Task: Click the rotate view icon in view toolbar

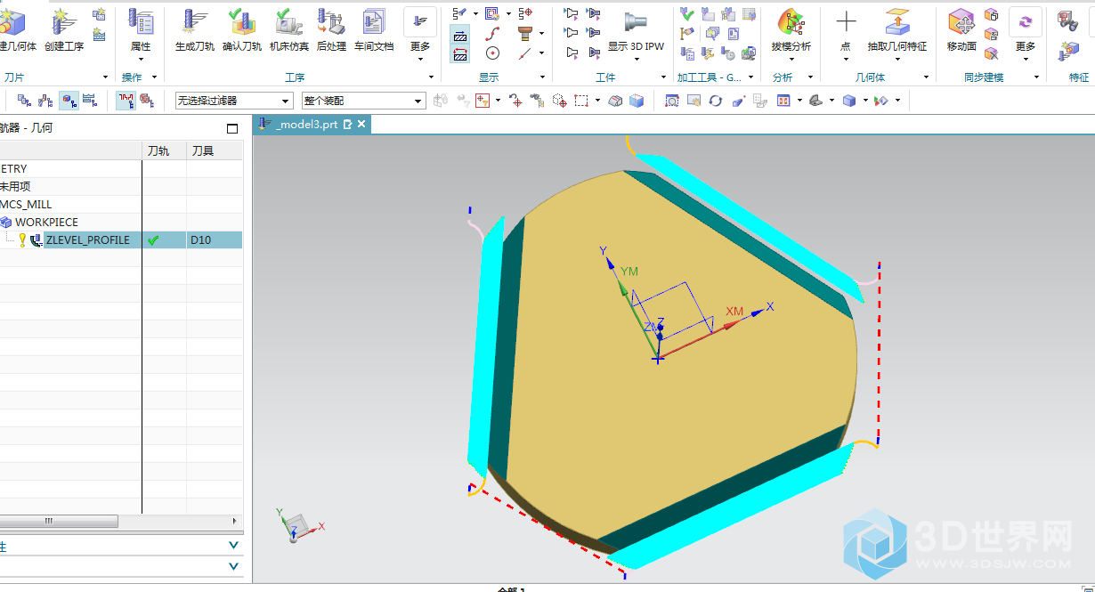Action: click(x=716, y=101)
